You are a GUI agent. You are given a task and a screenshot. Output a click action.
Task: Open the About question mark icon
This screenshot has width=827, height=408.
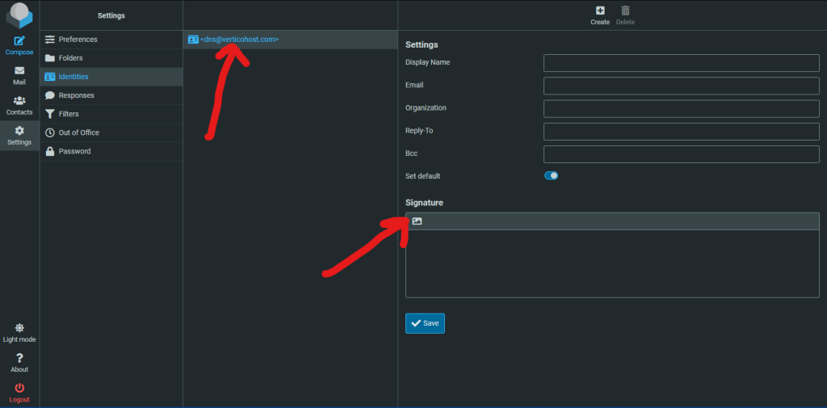[19, 358]
